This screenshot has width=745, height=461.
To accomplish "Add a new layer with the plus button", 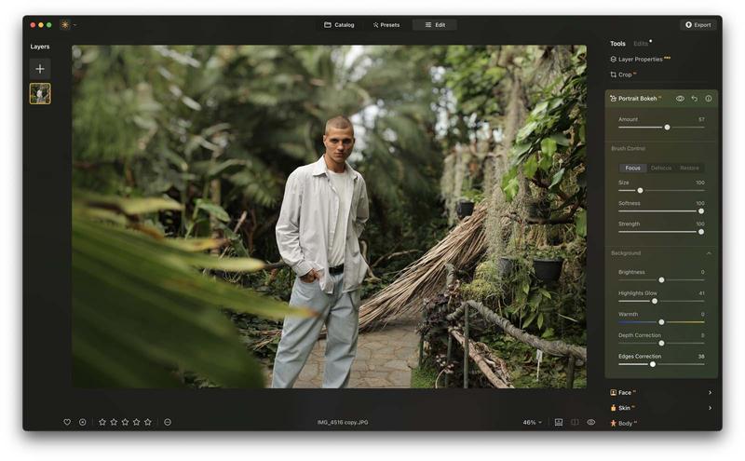I will pos(40,69).
